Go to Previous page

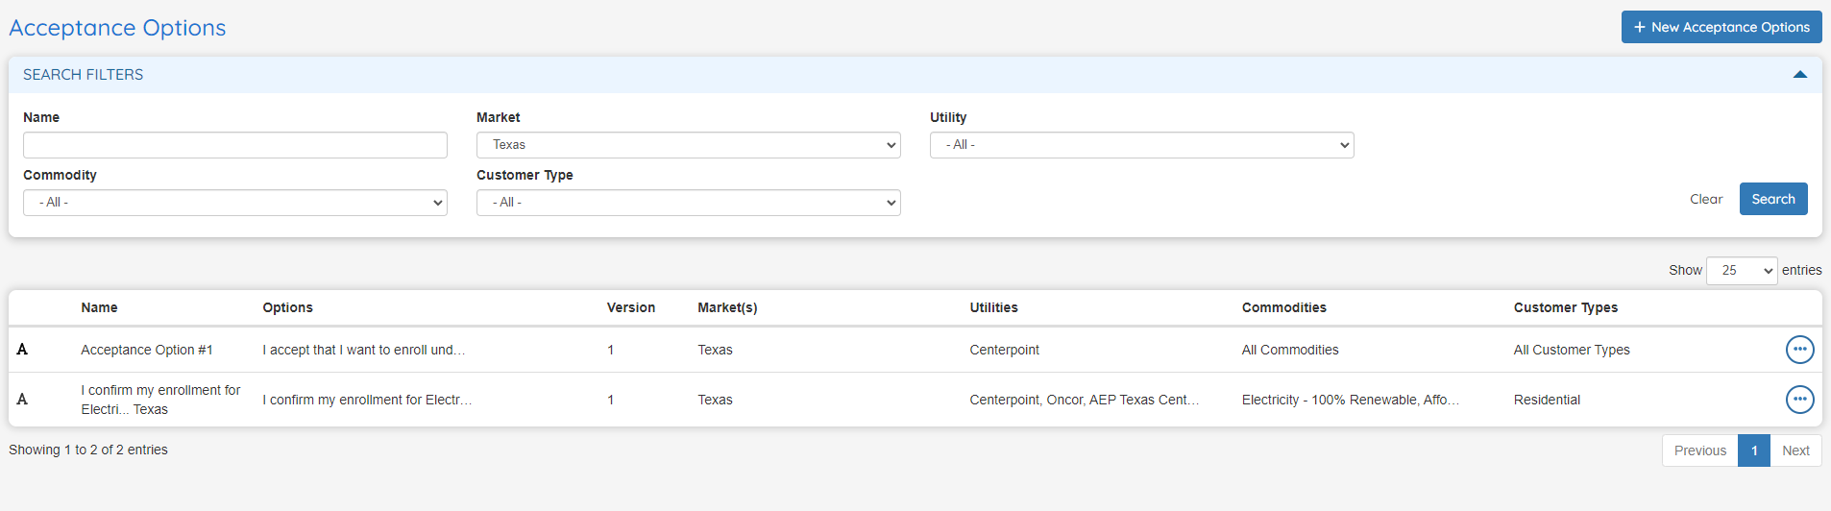tap(1699, 450)
